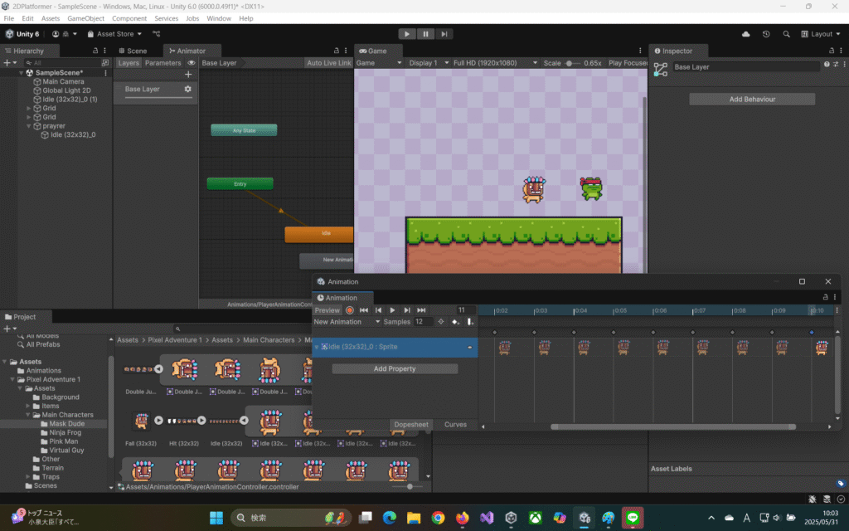This screenshot has height=531, width=849.
Task: Select the blue keyframe diamond at 0:10
Action: tap(811, 332)
